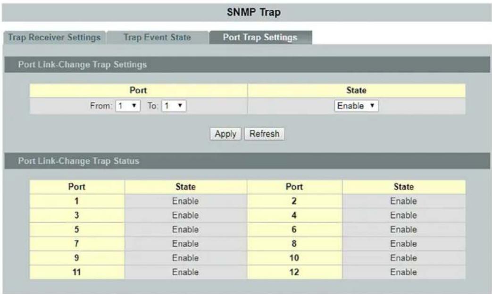The height and width of the screenshot is (294, 492).
Task: Select port 6 cell in status table
Action: [x=294, y=229]
